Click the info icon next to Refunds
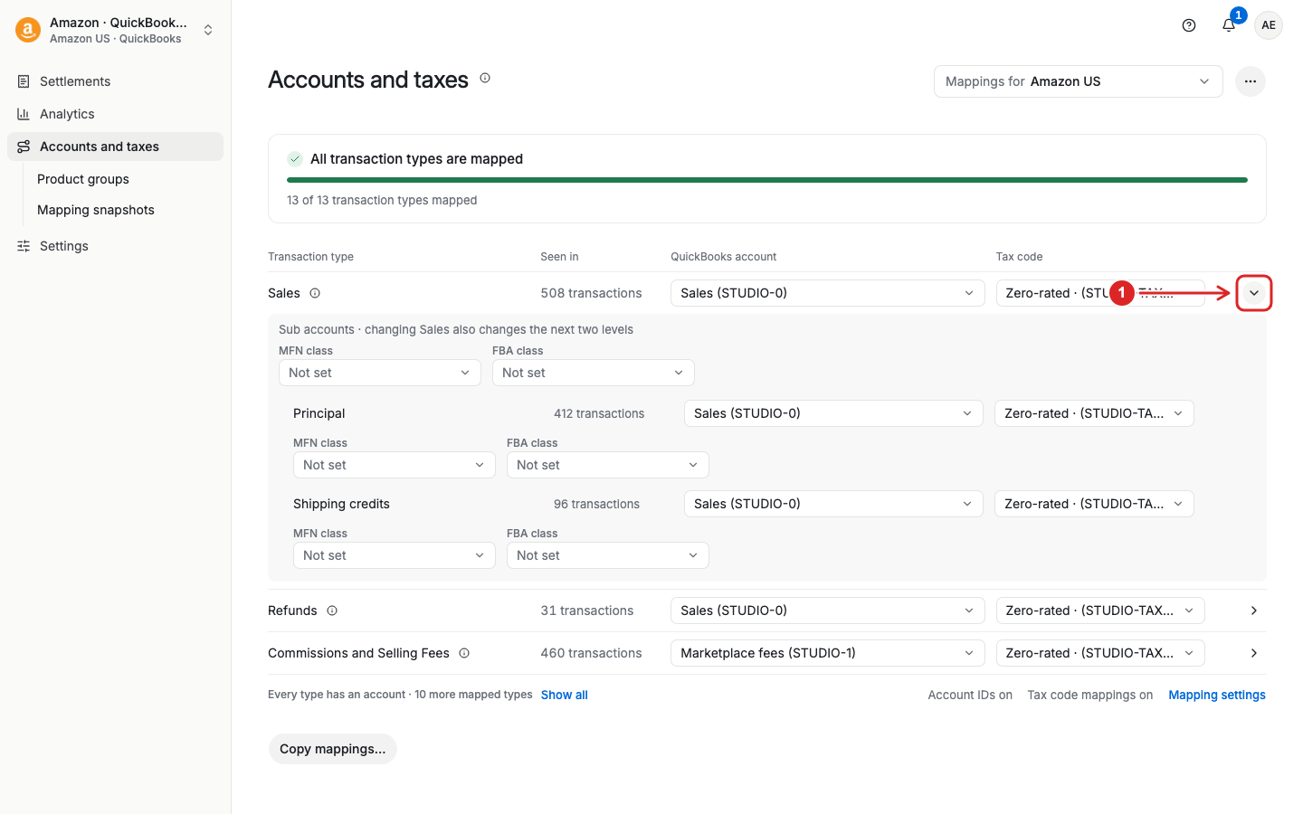This screenshot has height=814, width=1303. tap(332, 610)
